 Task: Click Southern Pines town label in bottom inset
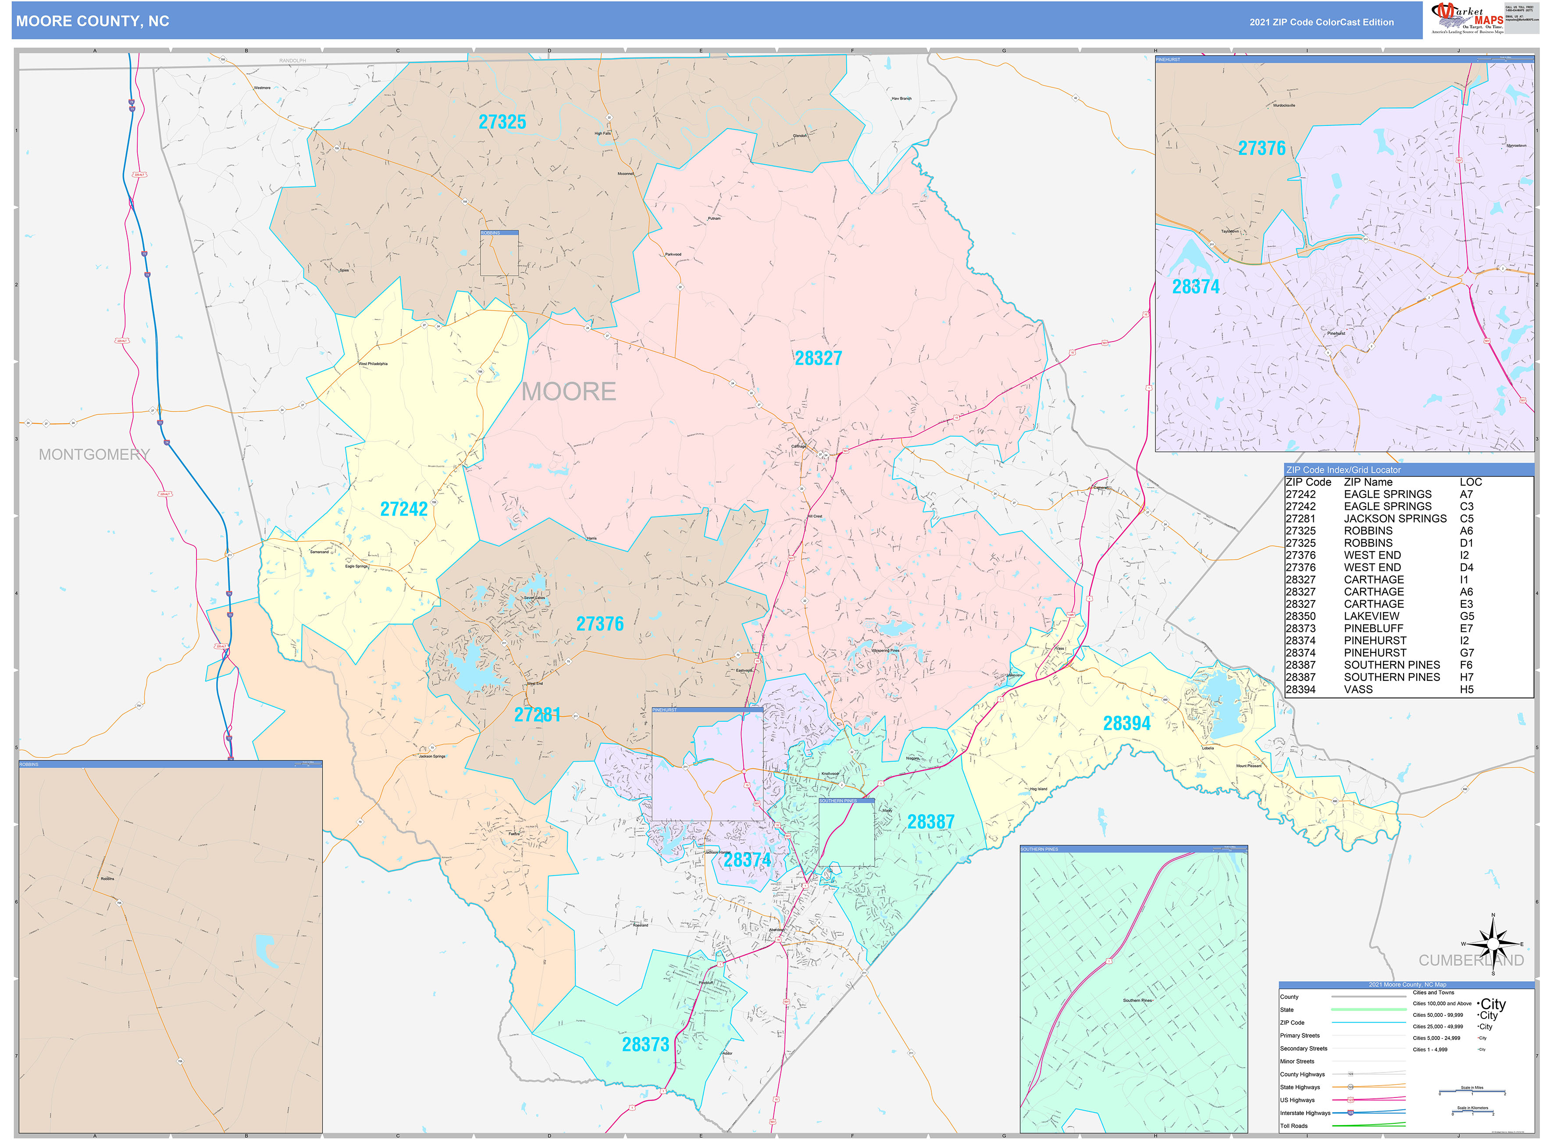point(1138,1000)
